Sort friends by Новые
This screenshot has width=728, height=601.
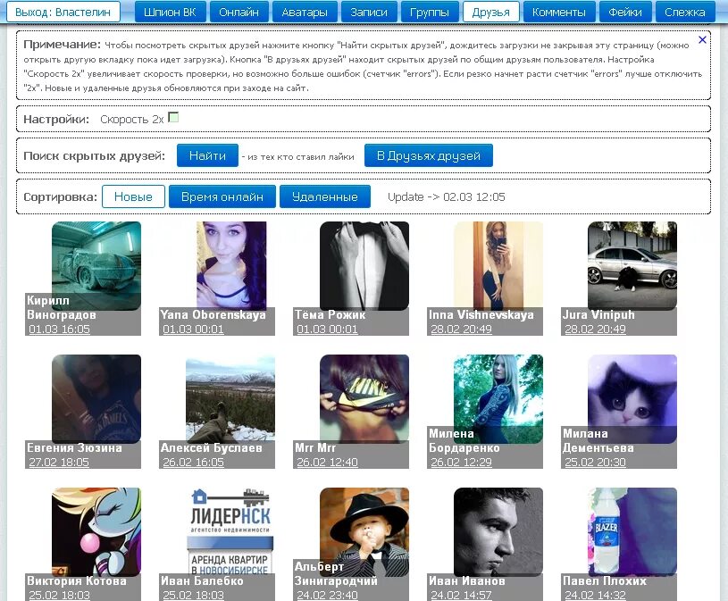[133, 196]
